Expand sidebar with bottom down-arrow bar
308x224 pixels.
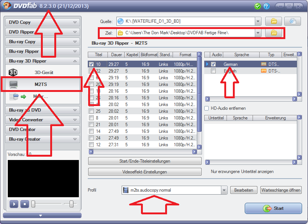tap(42, 215)
